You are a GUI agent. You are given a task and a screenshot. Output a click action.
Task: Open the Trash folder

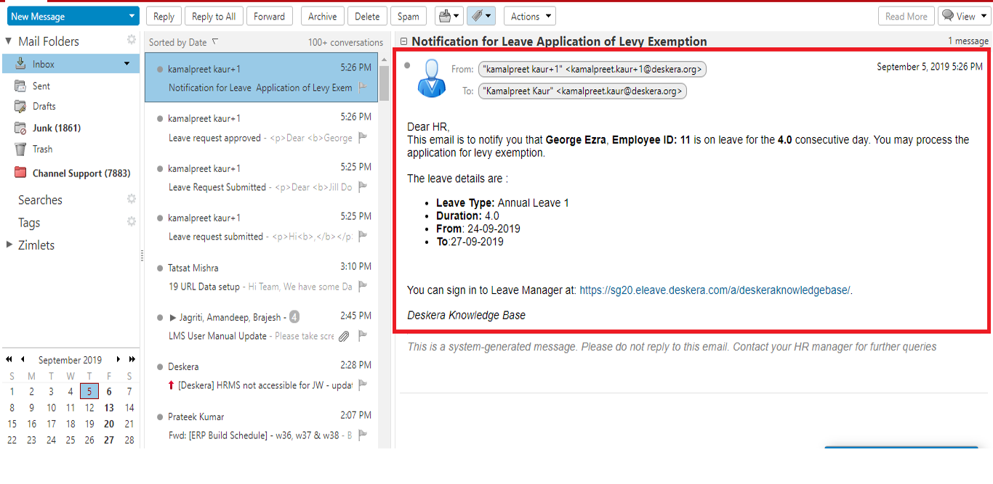(x=42, y=149)
